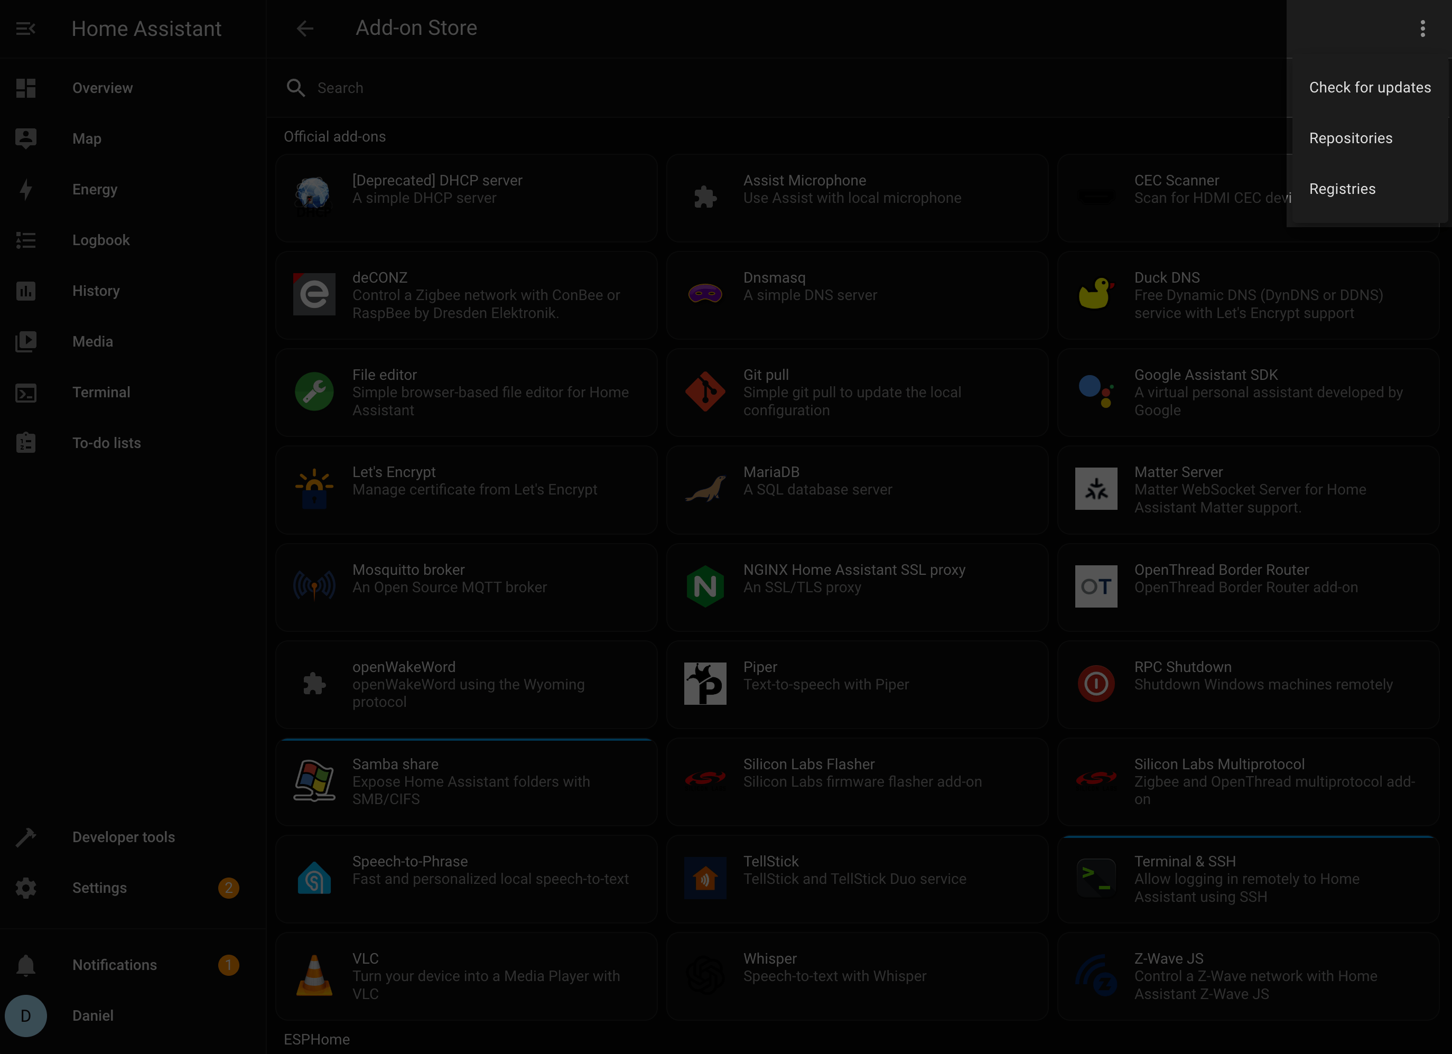Open Daniel's profile avatar
Image resolution: width=1452 pixels, height=1054 pixels.
point(25,1015)
